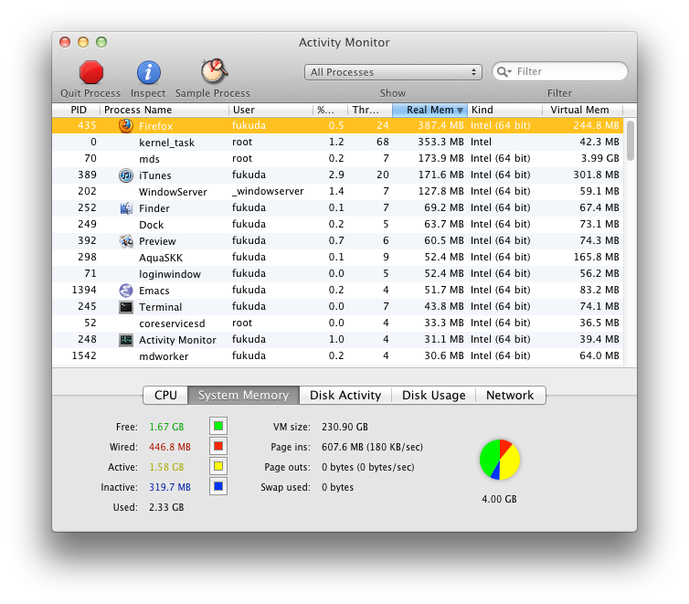
Task: Select the loginwindow process row
Action: (x=337, y=273)
